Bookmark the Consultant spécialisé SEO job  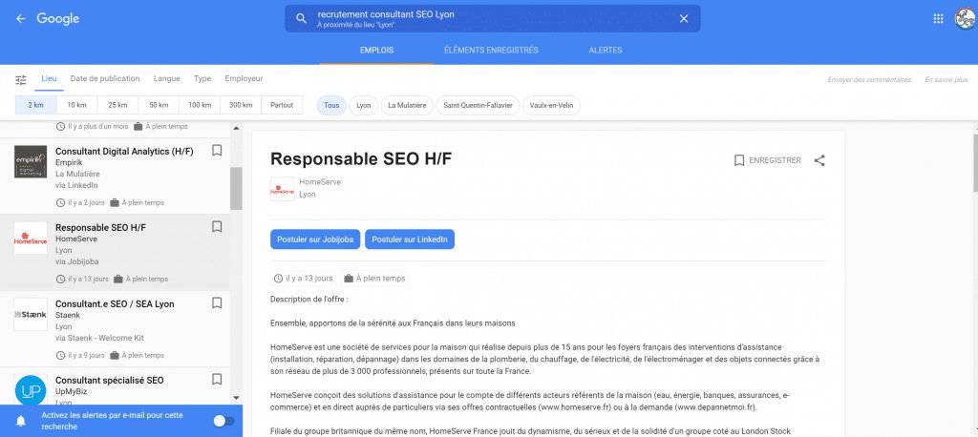(x=217, y=379)
